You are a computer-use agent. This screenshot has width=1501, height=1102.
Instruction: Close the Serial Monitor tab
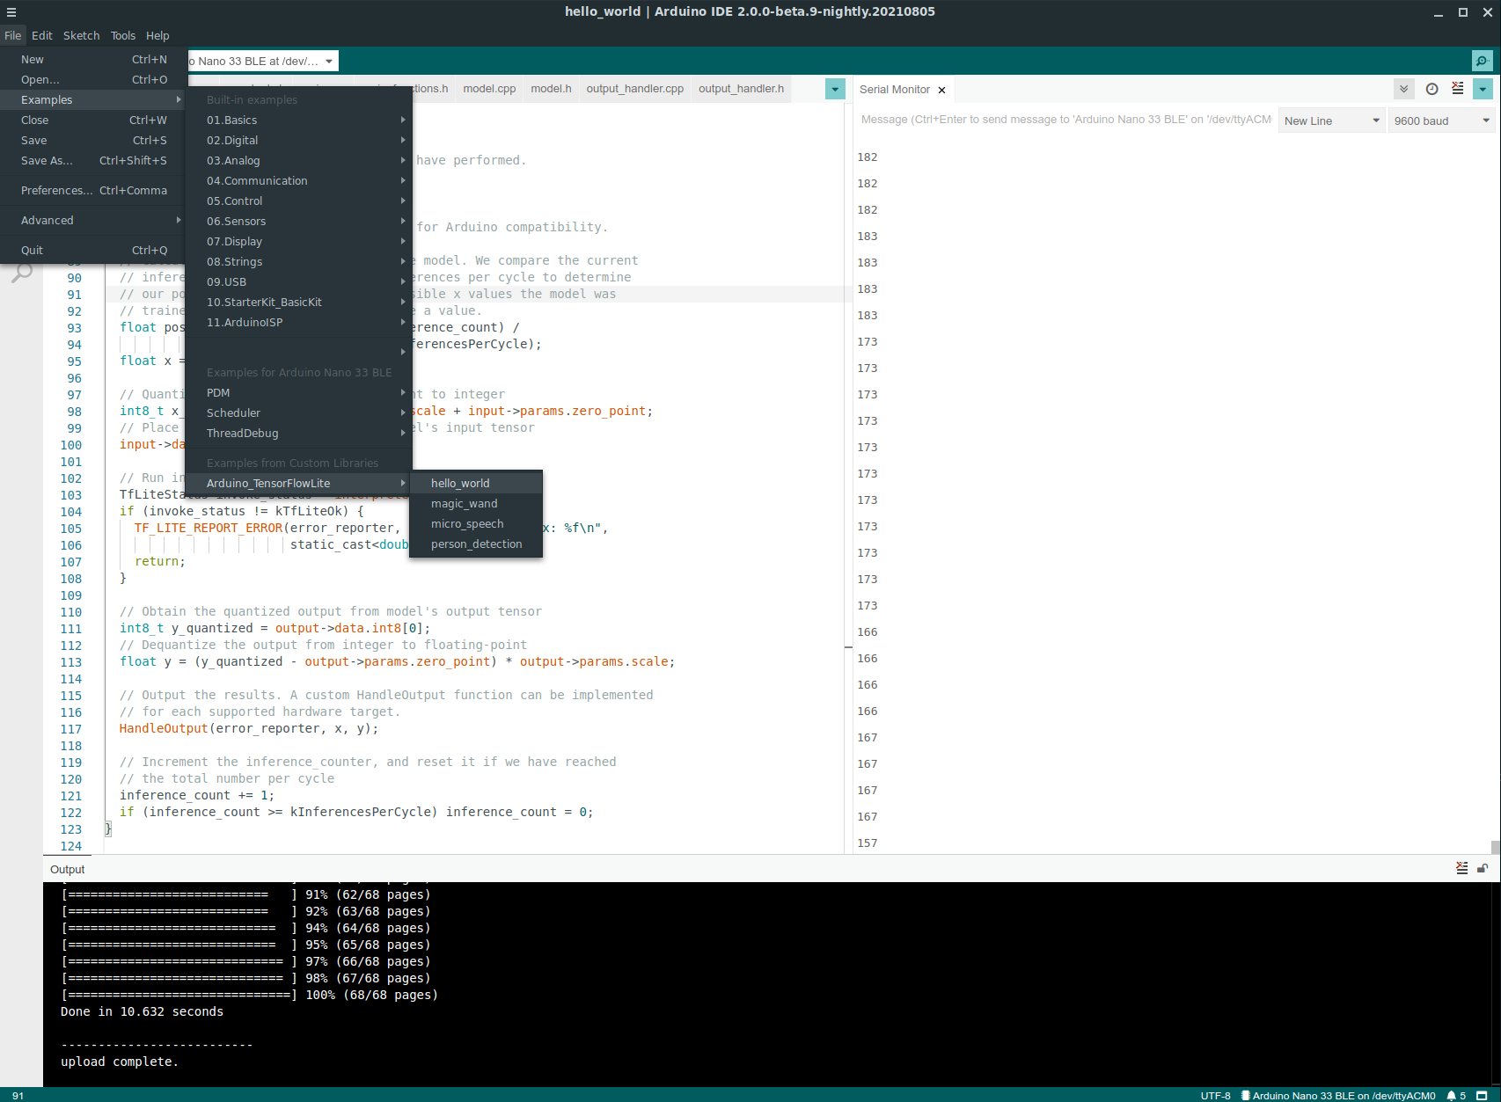(941, 90)
